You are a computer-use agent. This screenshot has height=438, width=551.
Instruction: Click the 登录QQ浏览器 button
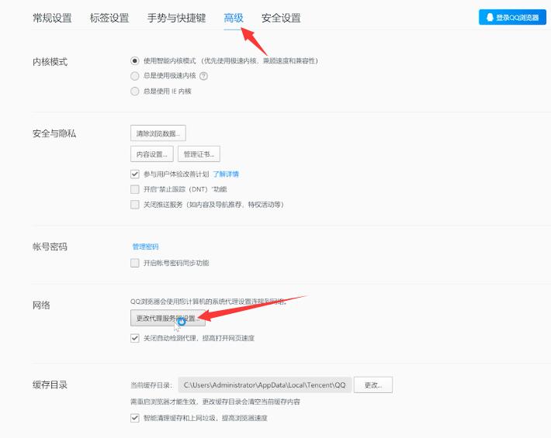512,17
